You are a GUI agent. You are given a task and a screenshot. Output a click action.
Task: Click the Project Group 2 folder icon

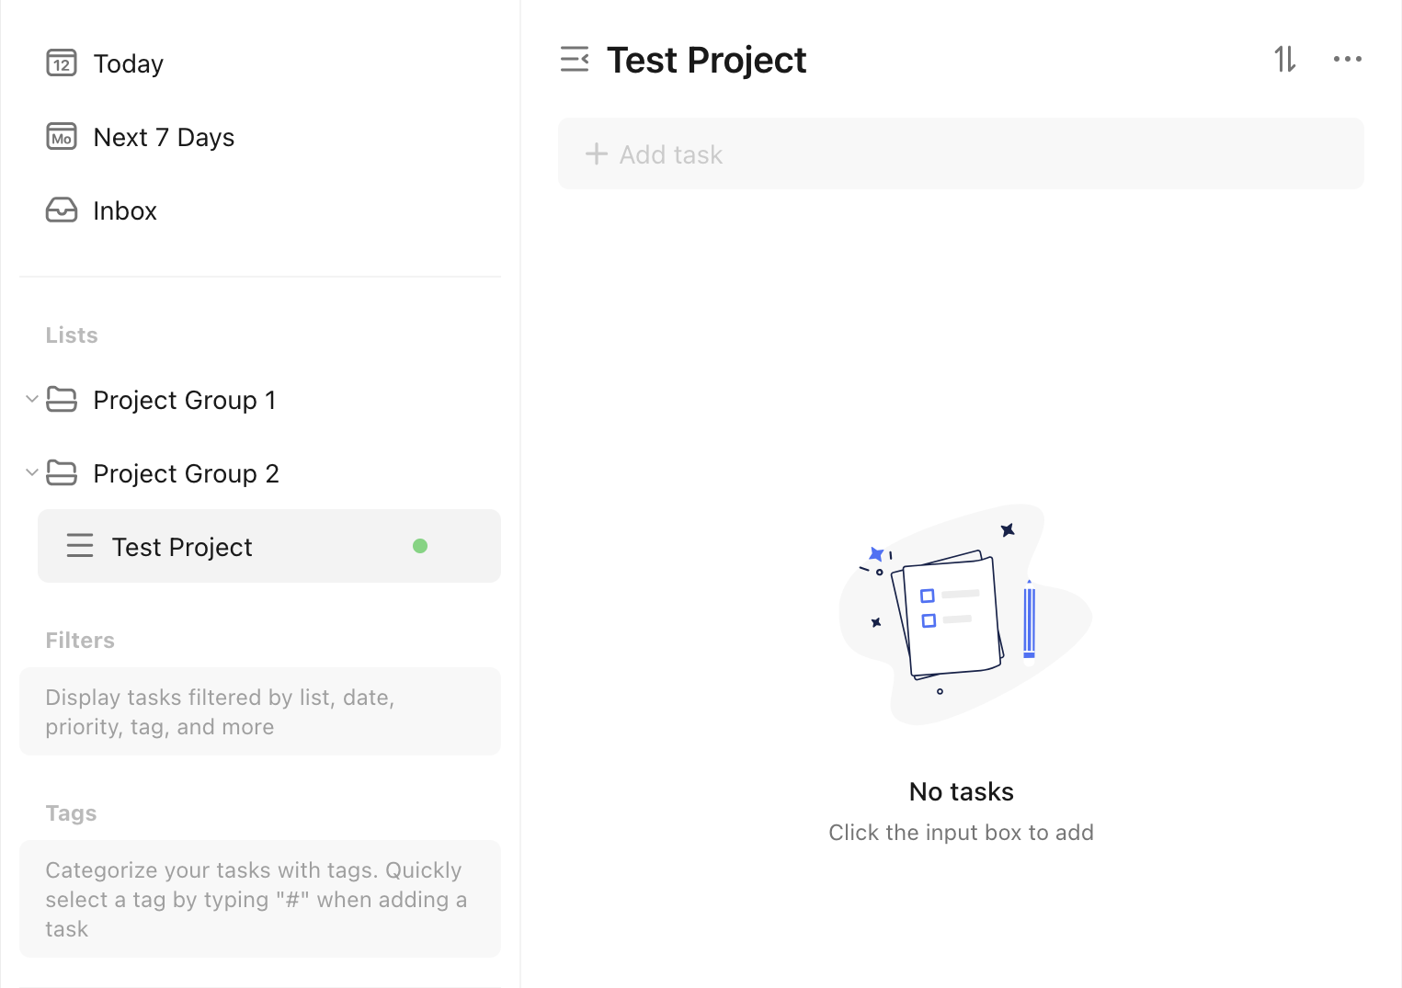[62, 473]
